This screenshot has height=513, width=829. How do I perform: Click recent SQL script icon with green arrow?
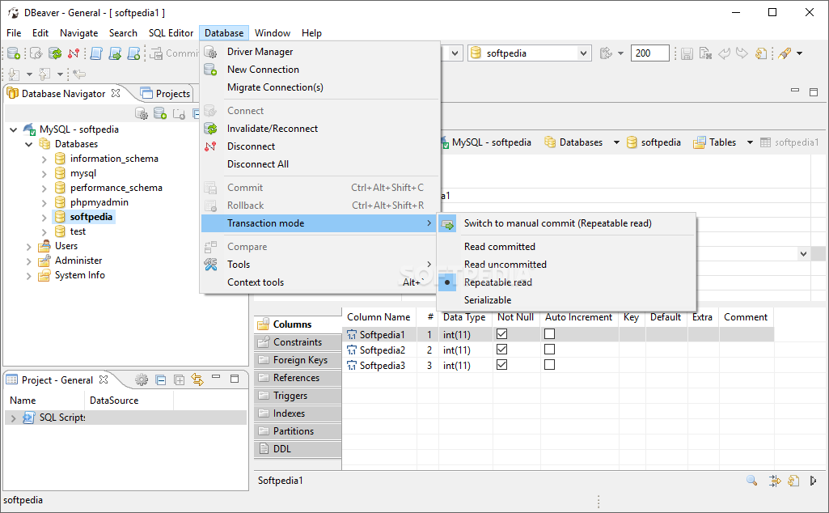(x=115, y=53)
